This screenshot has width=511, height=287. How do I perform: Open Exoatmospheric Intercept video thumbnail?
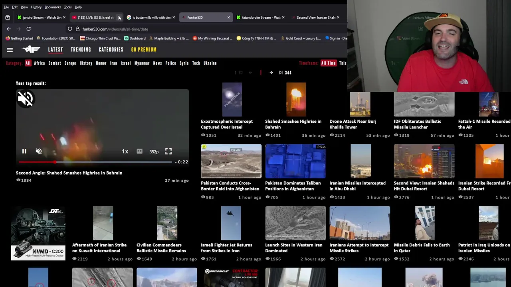(x=232, y=100)
